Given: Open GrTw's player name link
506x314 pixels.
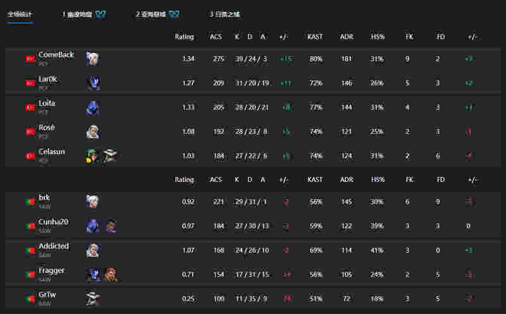Looking at the screenshot, I should point(47,294).
